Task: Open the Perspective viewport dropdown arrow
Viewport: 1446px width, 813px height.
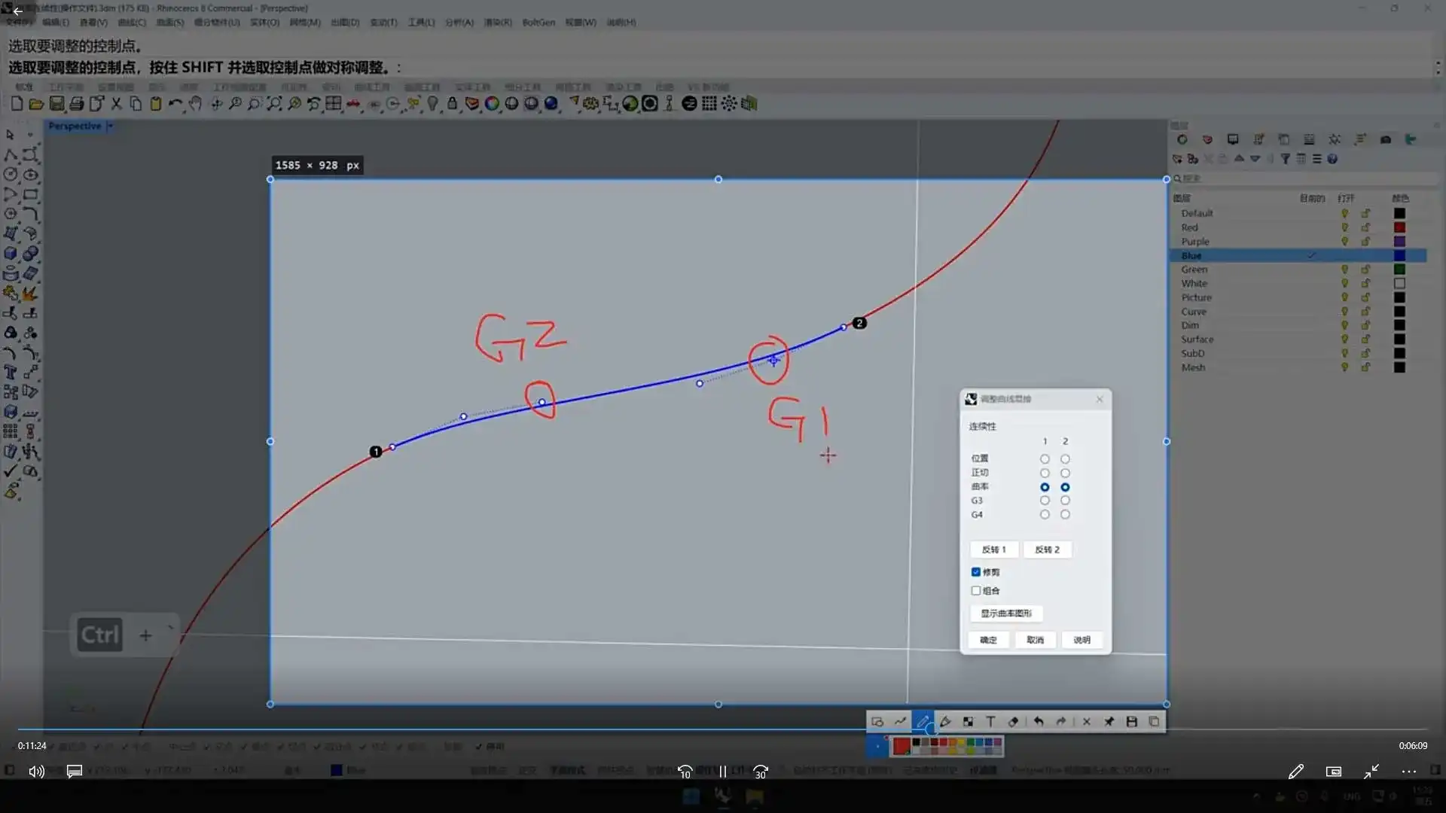Action: tap(110, 126)
